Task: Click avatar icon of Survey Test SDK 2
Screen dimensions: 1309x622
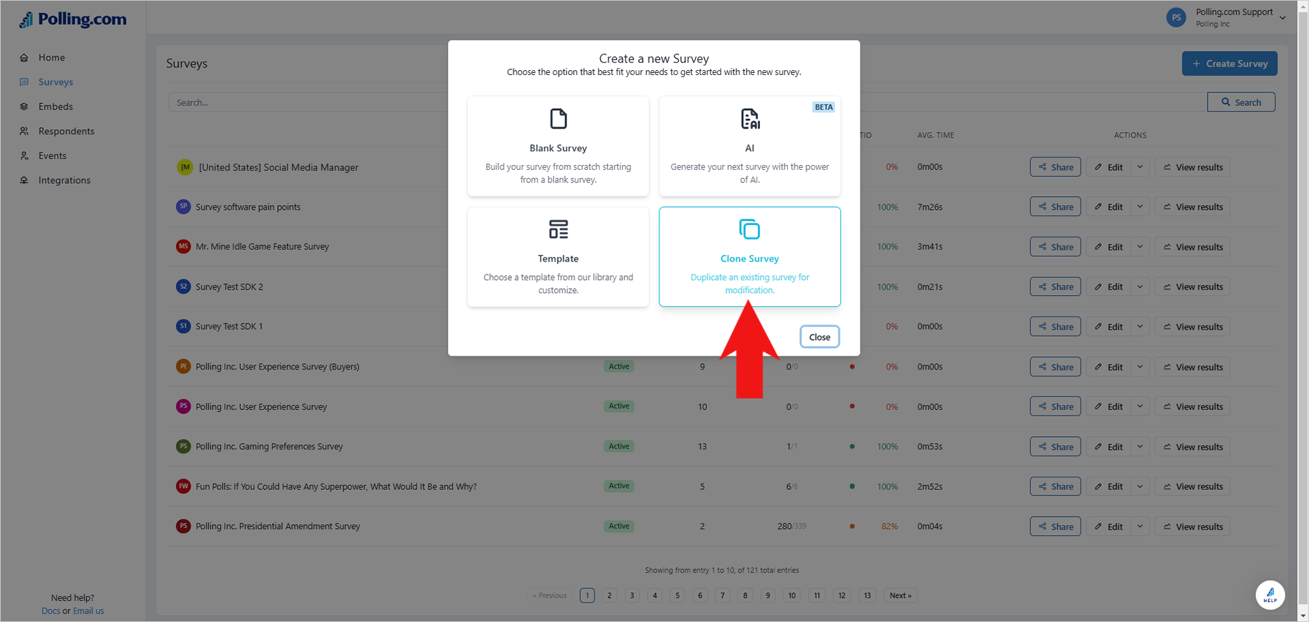Action: tap(183, 286)
